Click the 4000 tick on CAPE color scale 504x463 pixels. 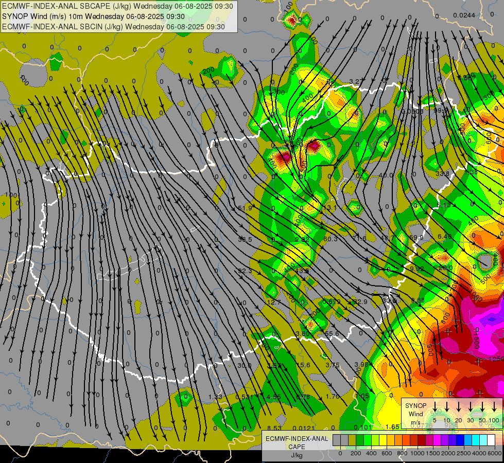(479, 453)
